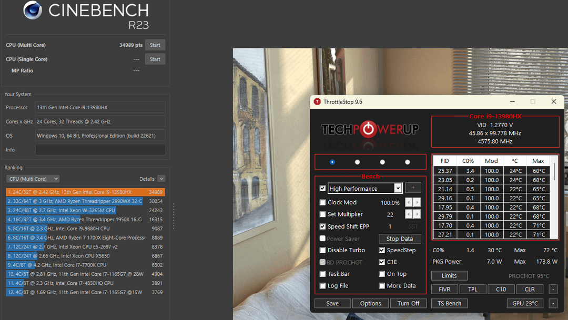Screen dimensions: 568x320
Task: Click the Speed Shift EPP value 1
Action: 390,226
